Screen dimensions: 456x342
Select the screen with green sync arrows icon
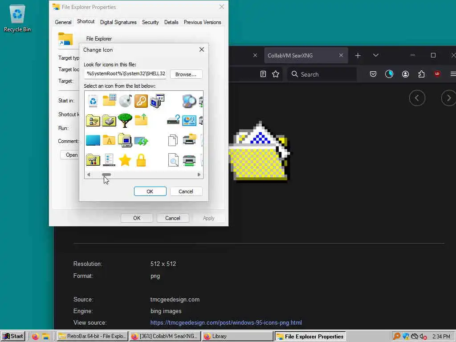tap(141, 141)
